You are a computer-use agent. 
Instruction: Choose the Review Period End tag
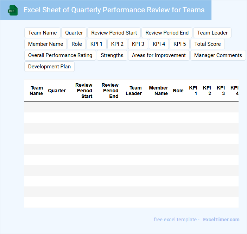[167, 33]
